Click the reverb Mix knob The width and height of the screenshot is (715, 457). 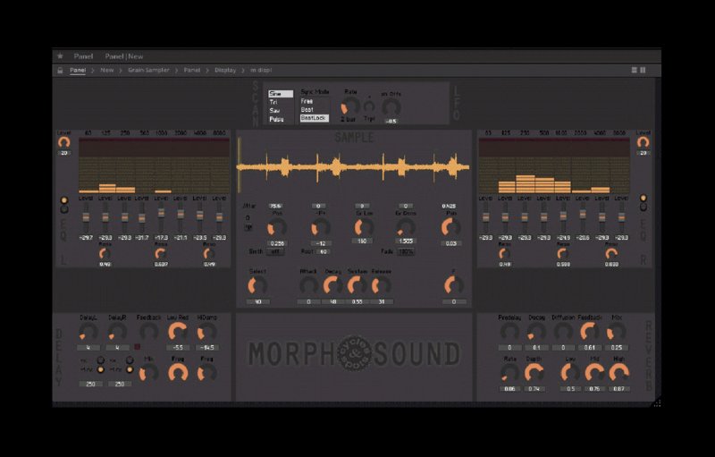pos(616,333)
